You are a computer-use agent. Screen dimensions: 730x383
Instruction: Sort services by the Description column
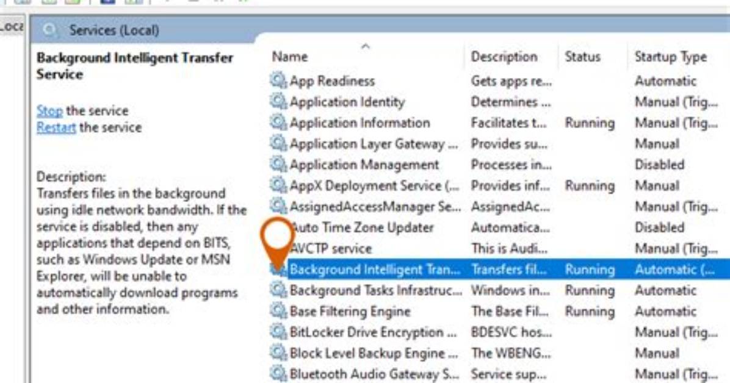[504, 57]
